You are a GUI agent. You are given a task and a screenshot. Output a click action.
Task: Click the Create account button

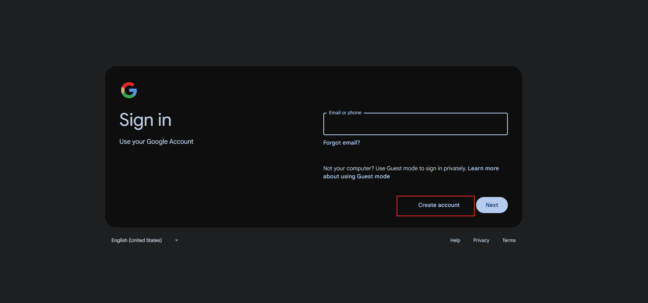tap(439, 205)
